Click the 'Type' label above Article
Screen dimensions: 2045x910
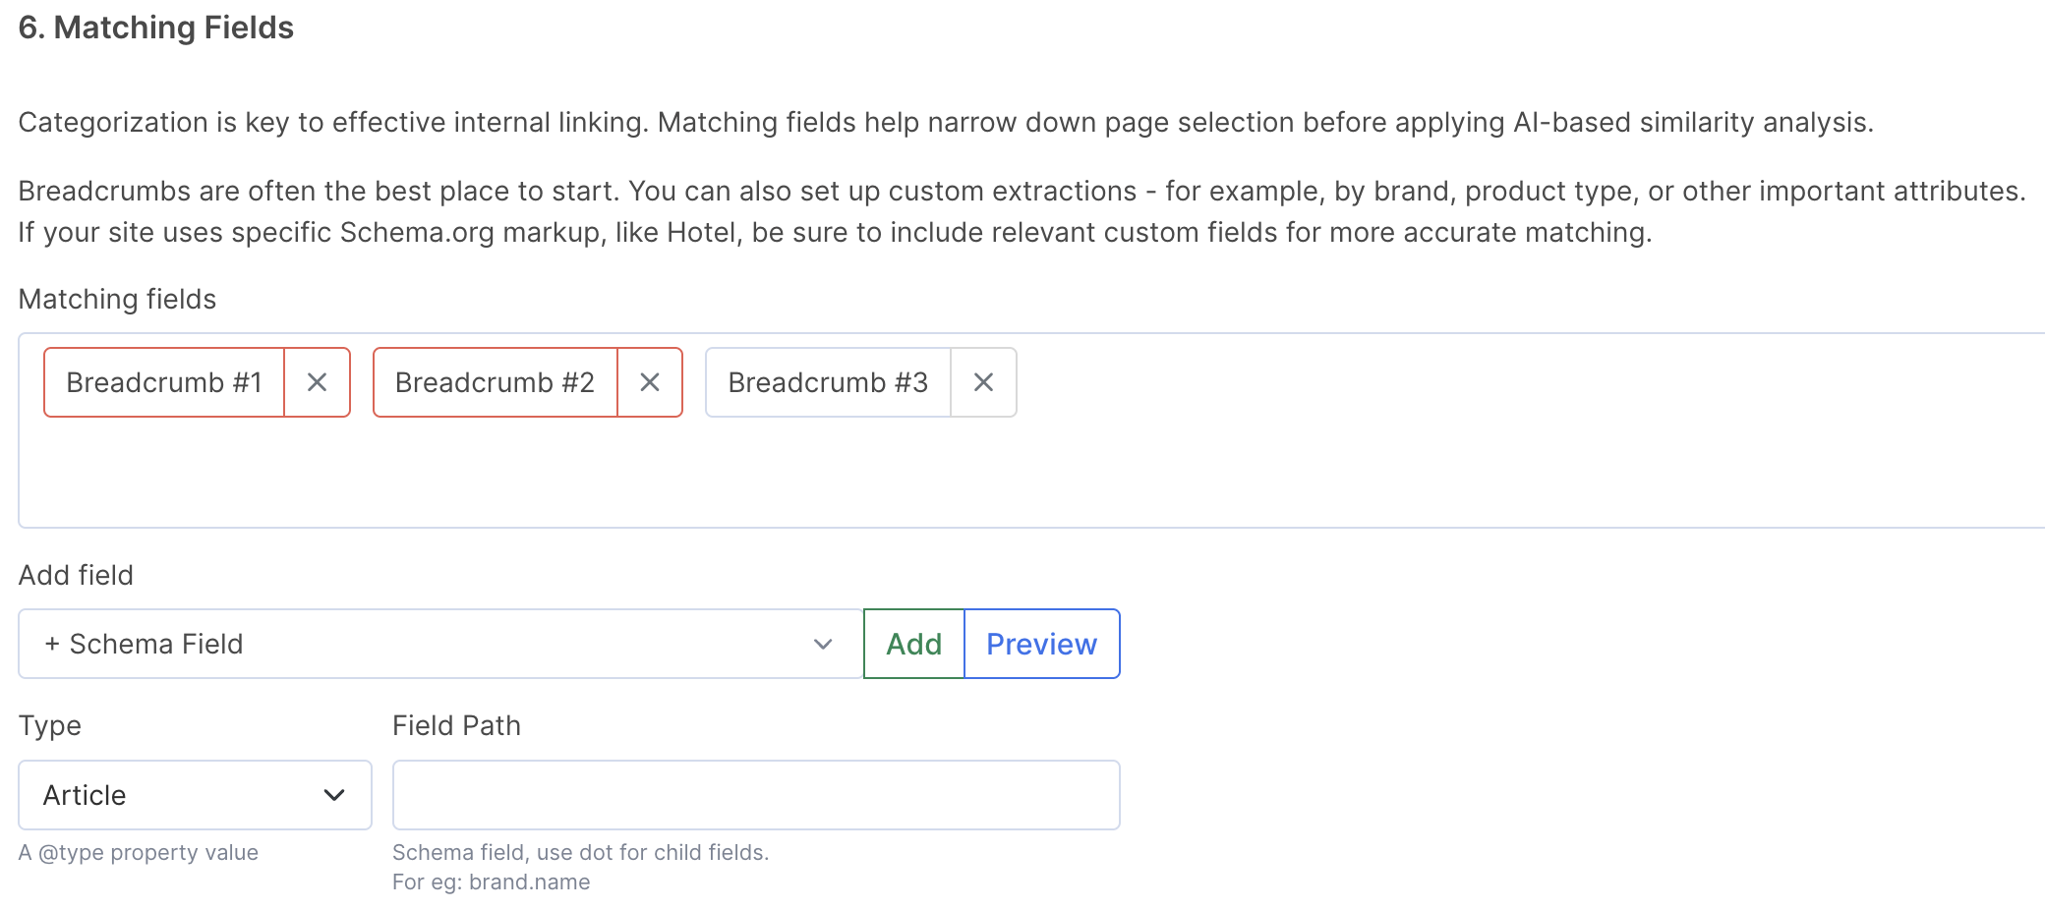pos(50,725)
